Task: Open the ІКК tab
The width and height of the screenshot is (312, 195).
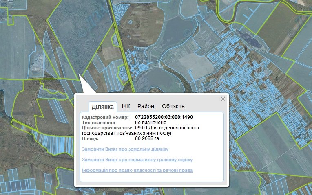Action: tap(126, 107)
